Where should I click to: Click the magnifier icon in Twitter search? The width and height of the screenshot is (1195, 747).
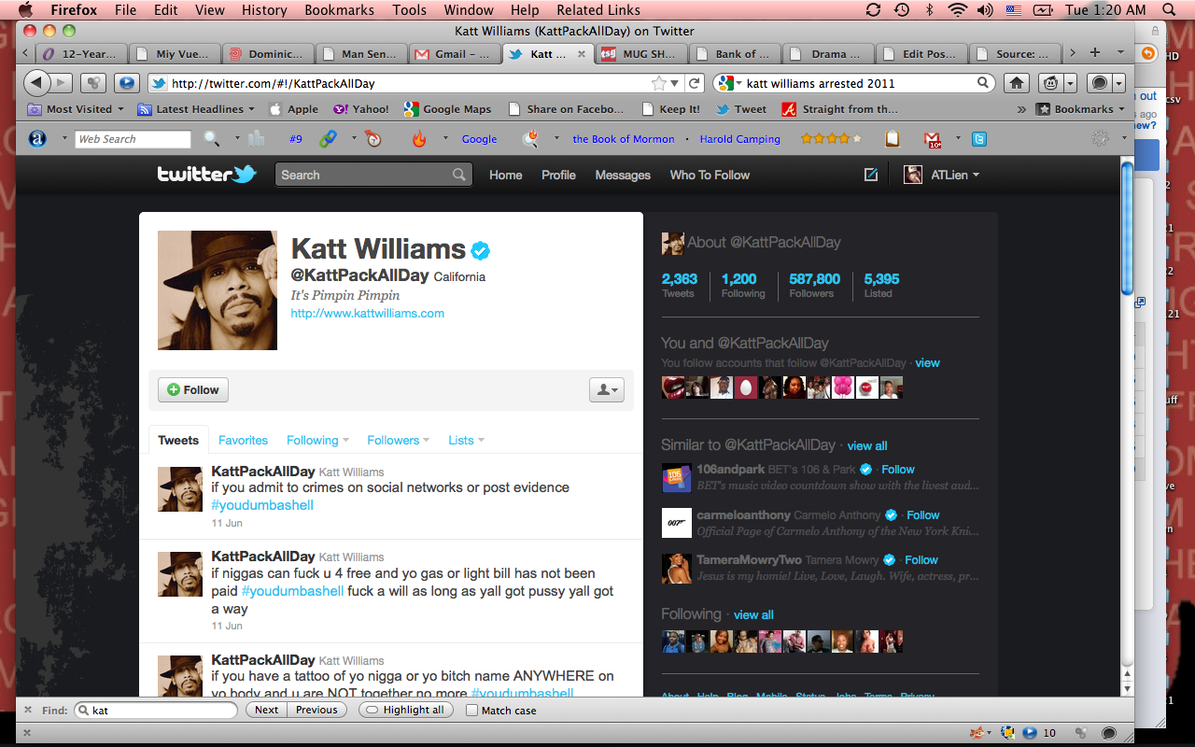point(459,175)
